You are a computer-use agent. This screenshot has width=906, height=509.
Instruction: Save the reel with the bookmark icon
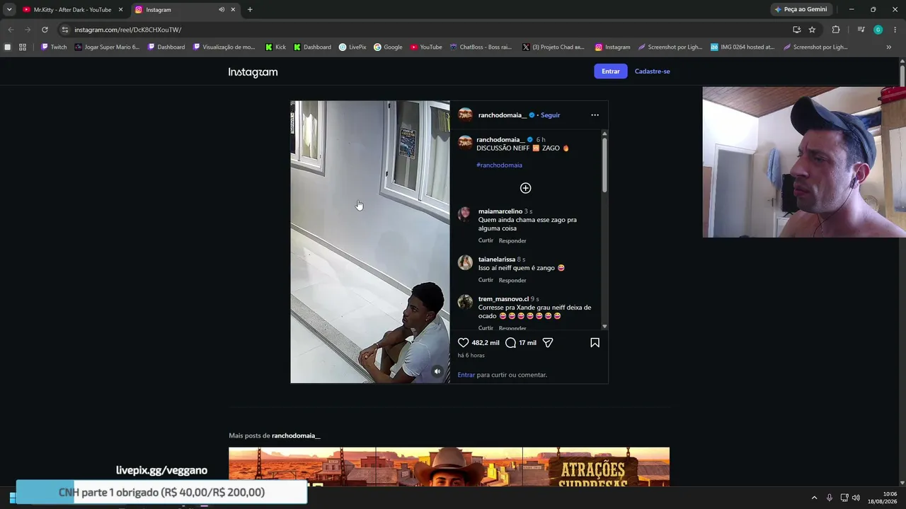[595, 343]
